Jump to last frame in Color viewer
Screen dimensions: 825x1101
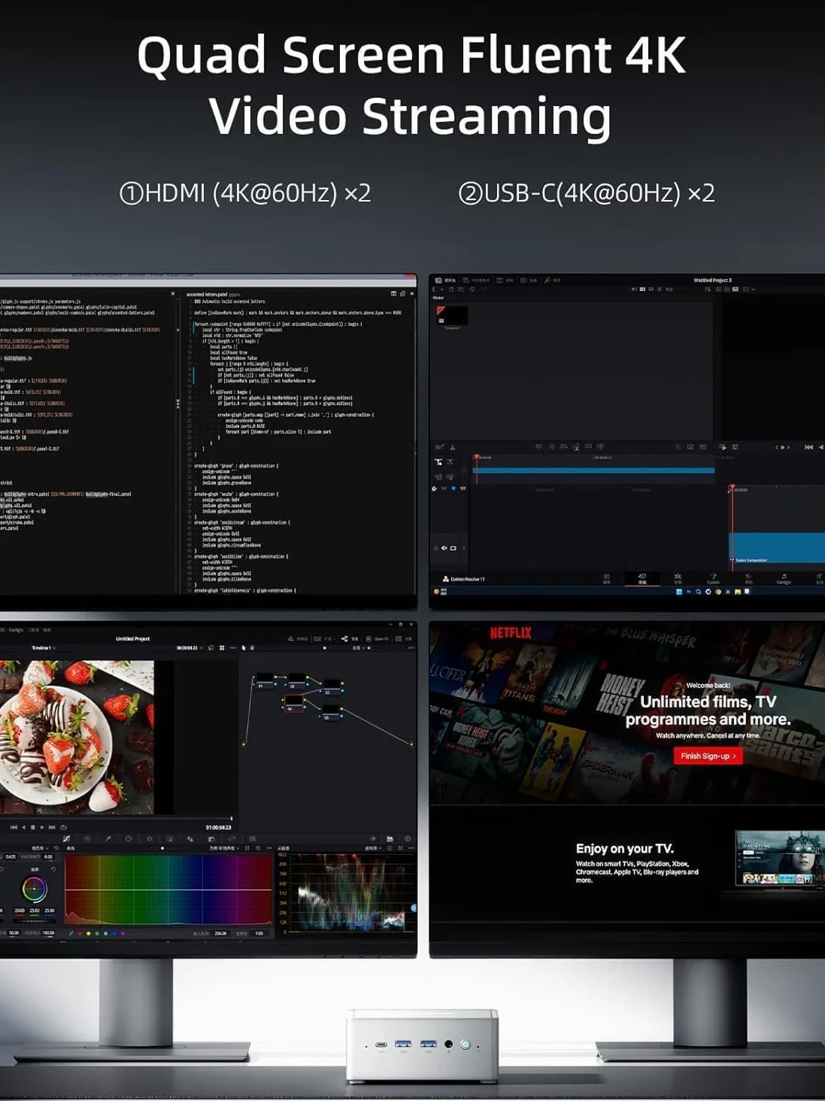(x=52, y=827)
